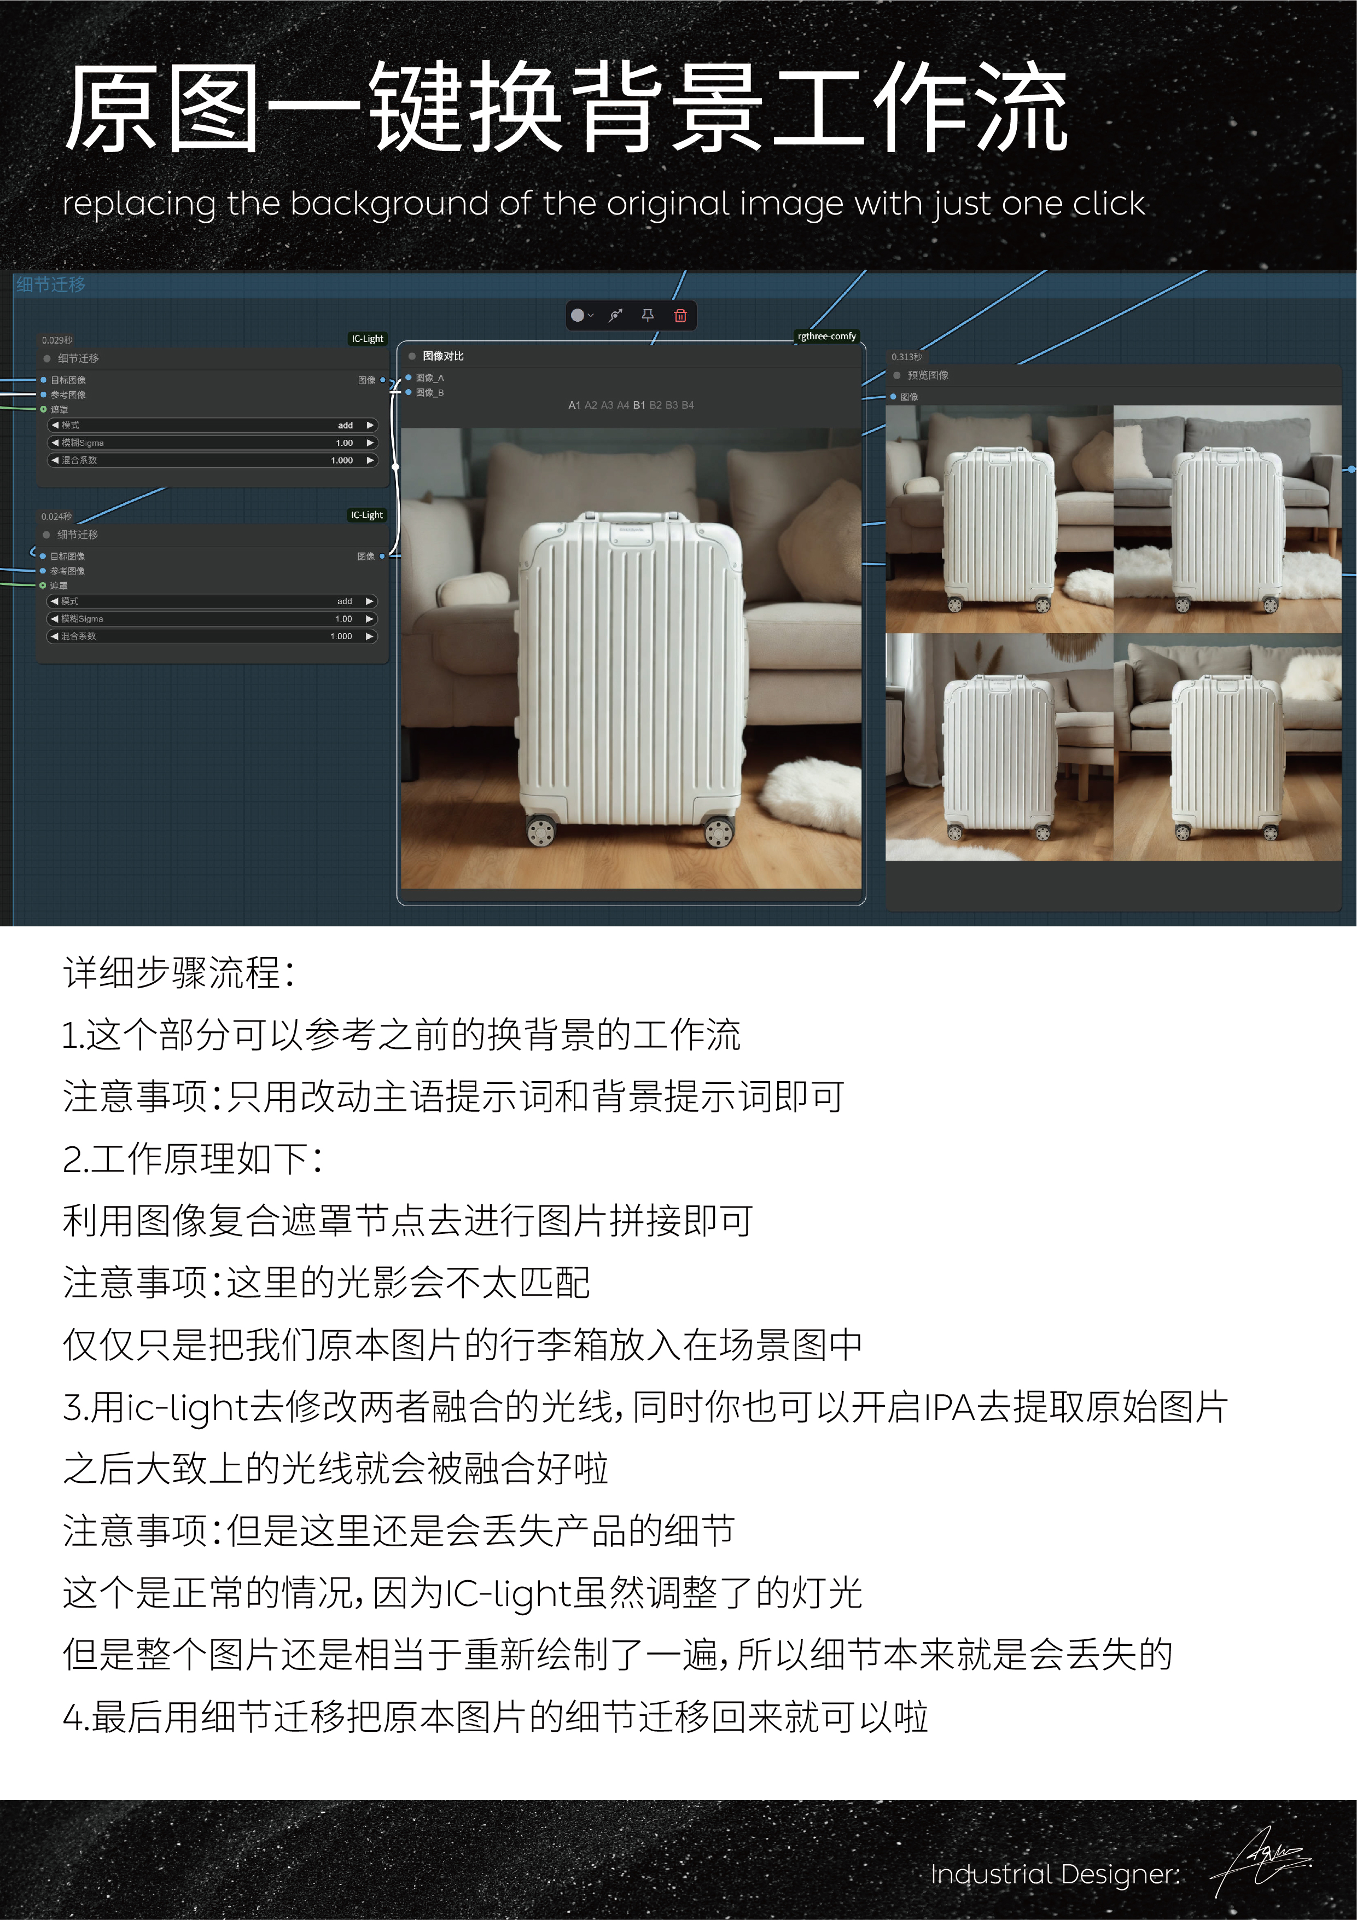Screen dimensions: 1357x1920
Task: Switch to the B1 tab in the 图像对比 node
Action: (640, 405)
